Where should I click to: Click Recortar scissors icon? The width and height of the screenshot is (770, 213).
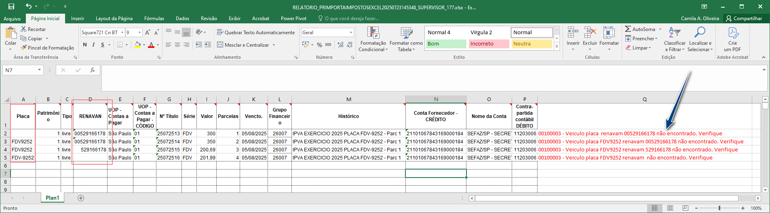(x=23, y=29)
